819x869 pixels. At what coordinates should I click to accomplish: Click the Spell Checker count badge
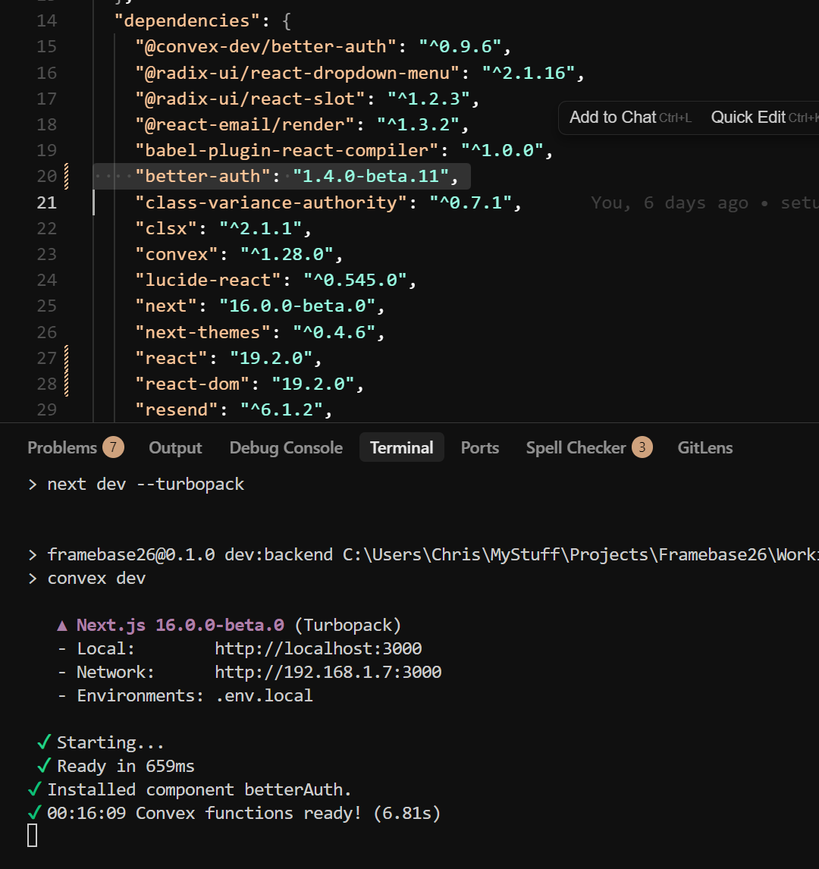tap(642, 447)
